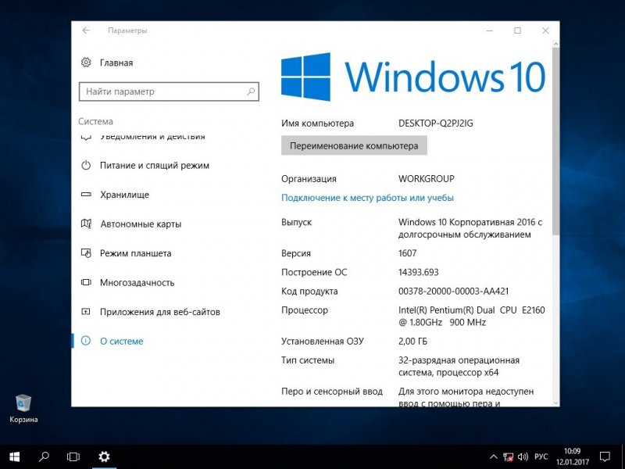
Task: Click 32-разрядная операционная система value
Action: point(459,366)
